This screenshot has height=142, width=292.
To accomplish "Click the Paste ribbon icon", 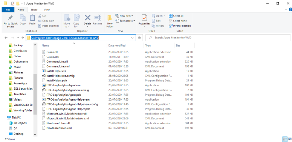I will [32, 18].
